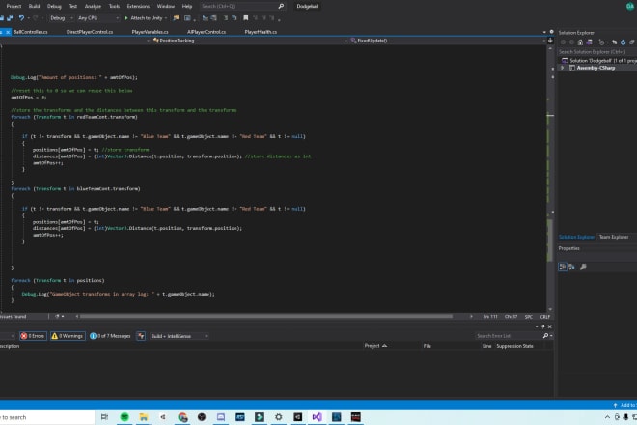Open the Any CPU platform dropdown
637x425 pixels.
coord(98,18)
